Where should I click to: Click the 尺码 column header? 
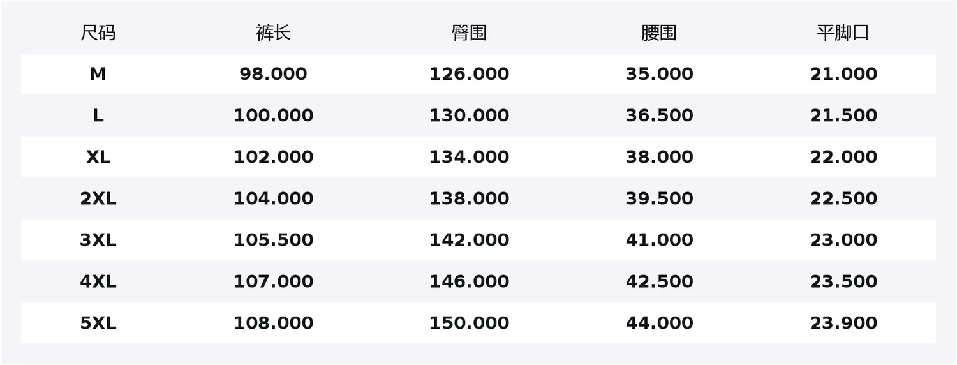(98, 33)
